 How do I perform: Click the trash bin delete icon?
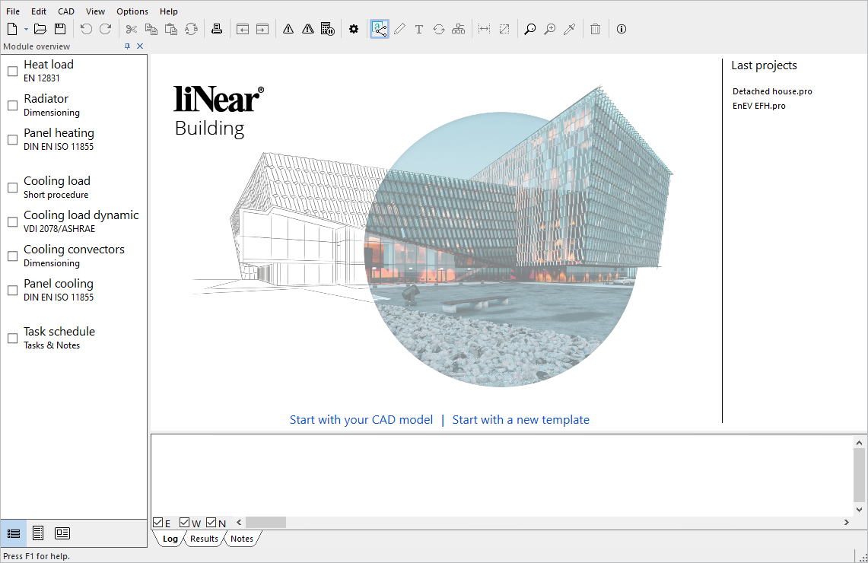(595, 29)
